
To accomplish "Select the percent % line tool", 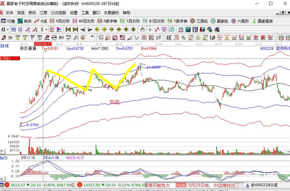I will pos(183,38).
